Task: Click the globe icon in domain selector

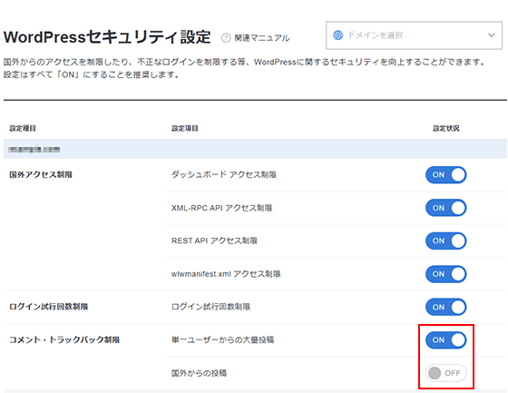Action: tap(337, 35)
